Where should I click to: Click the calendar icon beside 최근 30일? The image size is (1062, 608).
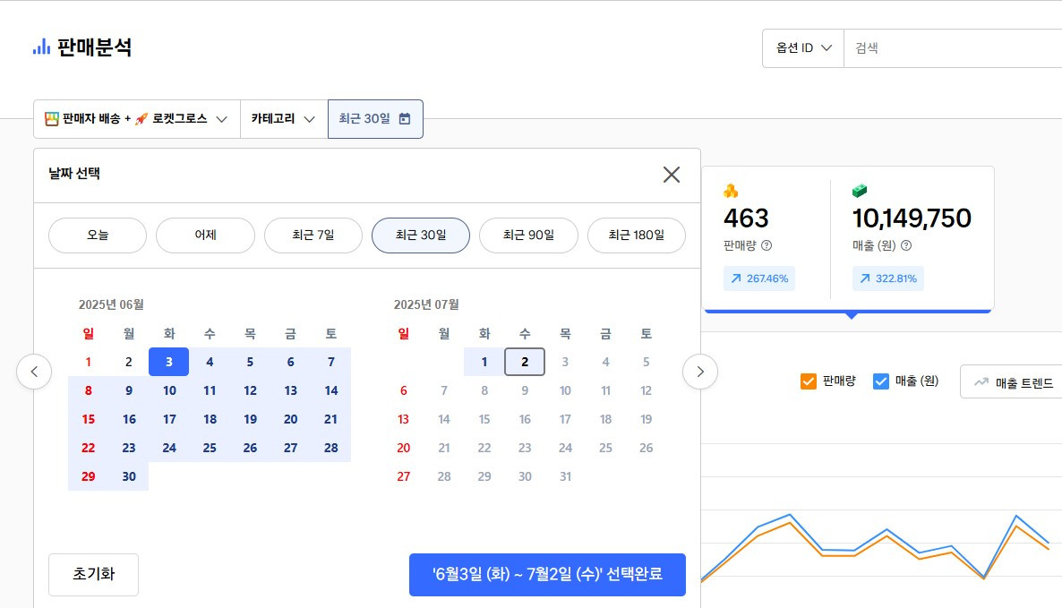405,119
